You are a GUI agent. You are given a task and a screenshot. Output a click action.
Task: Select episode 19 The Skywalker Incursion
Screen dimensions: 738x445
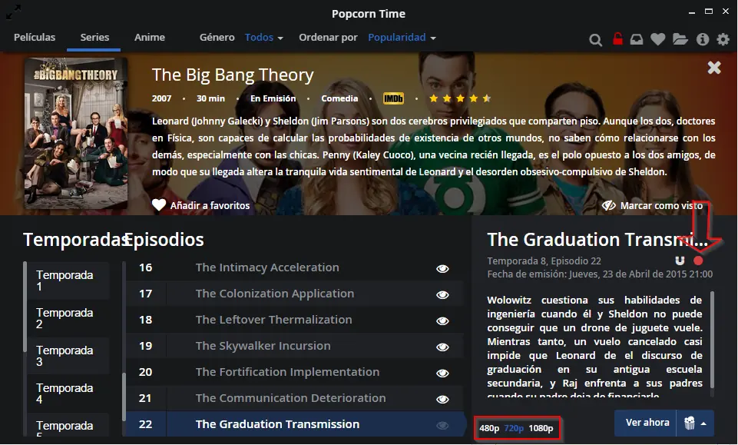tap(295, 346)
